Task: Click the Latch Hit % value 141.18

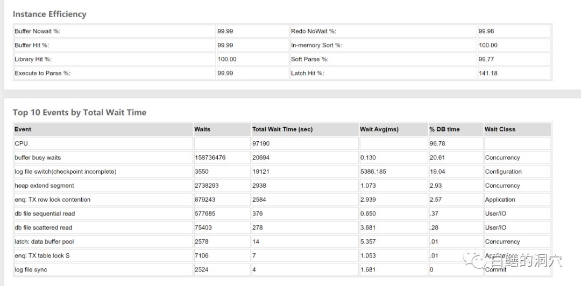Action: coord(488,73)
